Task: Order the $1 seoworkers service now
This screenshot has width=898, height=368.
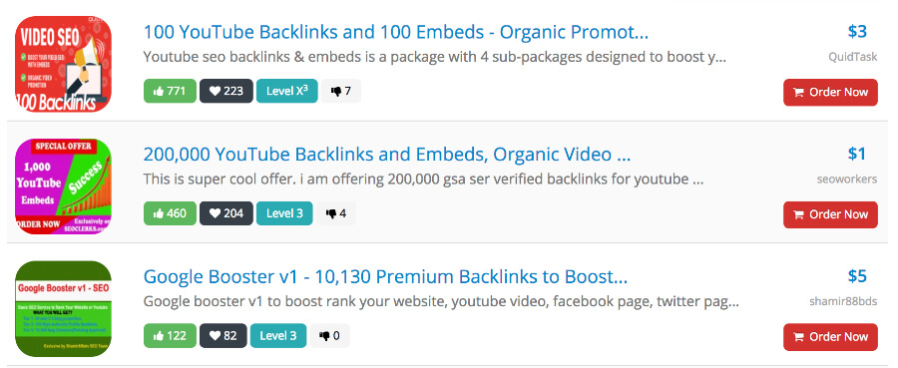Action: pos(830,214)
